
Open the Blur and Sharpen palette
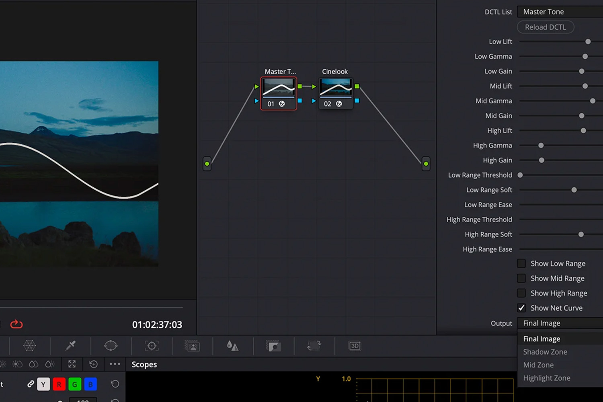tap(233, 346)
